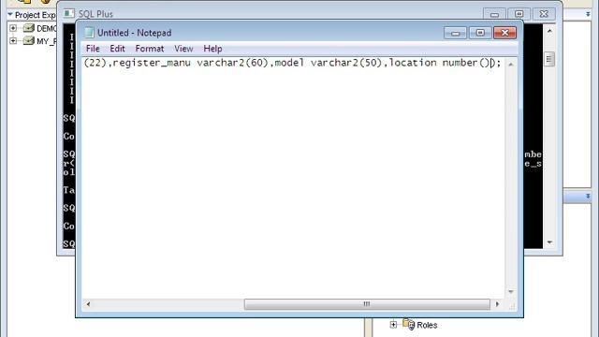The height and width of the screenshot is (337, 599).
Task: Click the SQL Plus vertical scrollbar thumb
Action: point(549,59)
